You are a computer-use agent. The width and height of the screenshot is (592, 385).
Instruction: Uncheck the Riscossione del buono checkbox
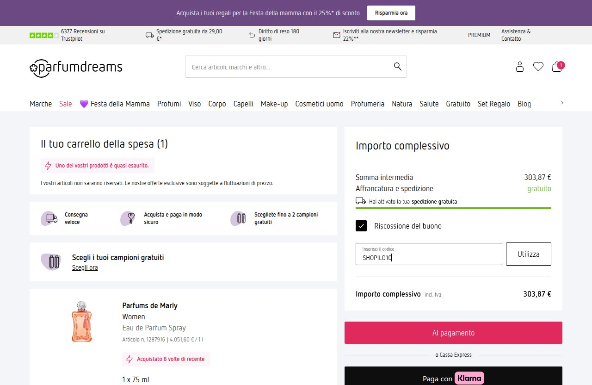pyautogui.click(x=361, y=226)
